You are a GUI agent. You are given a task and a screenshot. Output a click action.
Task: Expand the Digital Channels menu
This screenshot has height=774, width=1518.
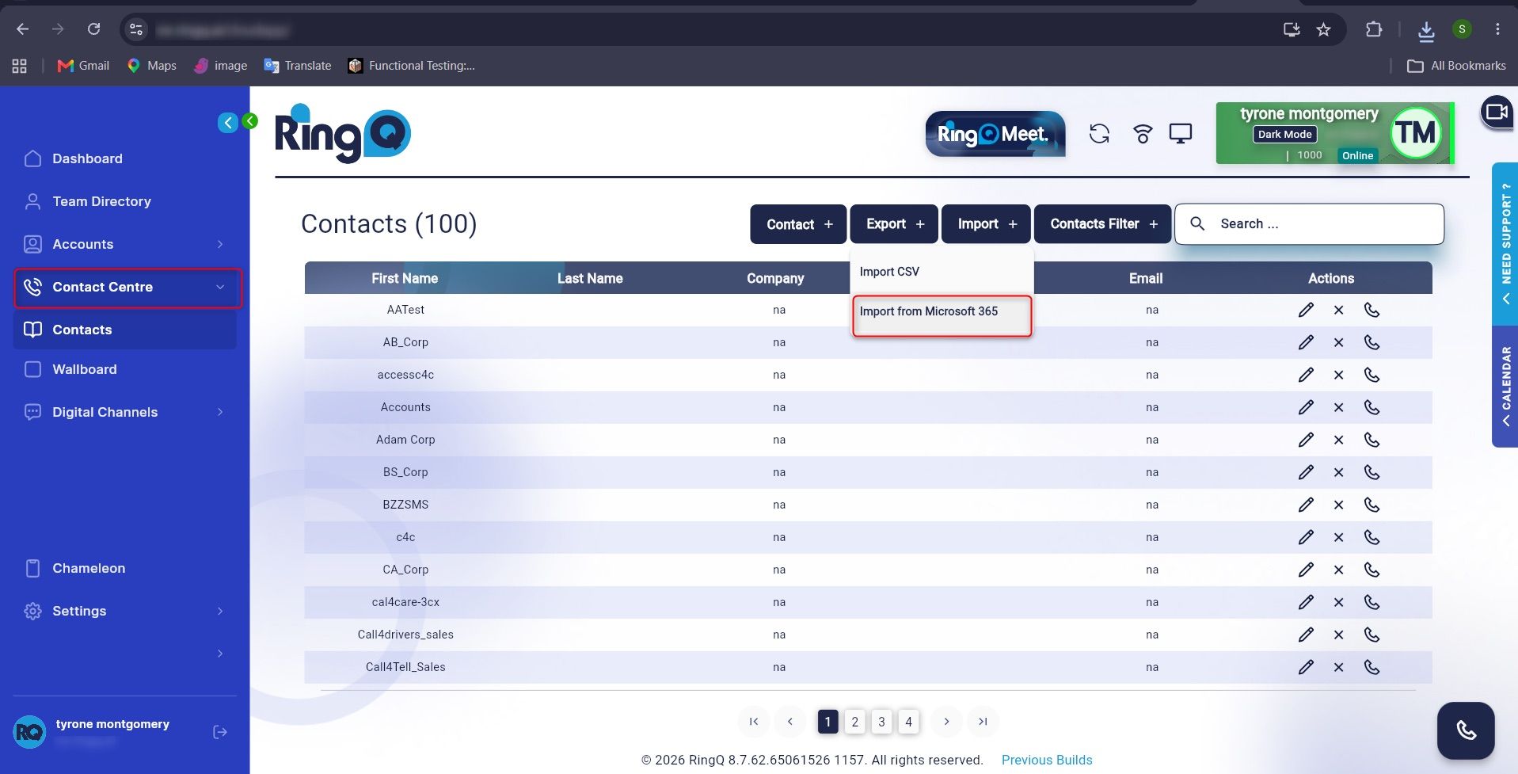(124, 412)
